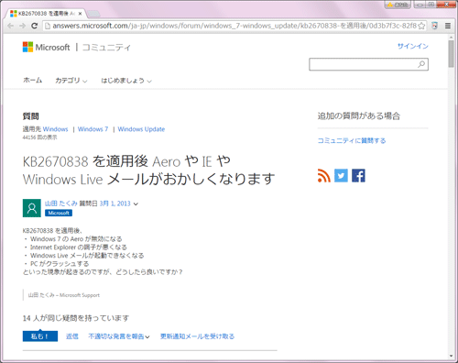Click the 山田 たくみ – Microsoft Support signature
This screenshot has width=458, height=363.
click(x=64, y=295)
